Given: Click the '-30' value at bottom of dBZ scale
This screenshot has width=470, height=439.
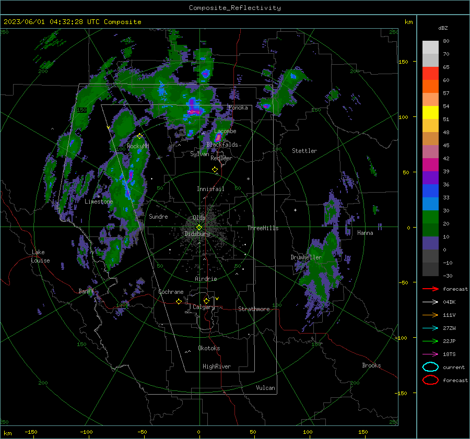Looking at the screenshot, I should click(448, 276).
